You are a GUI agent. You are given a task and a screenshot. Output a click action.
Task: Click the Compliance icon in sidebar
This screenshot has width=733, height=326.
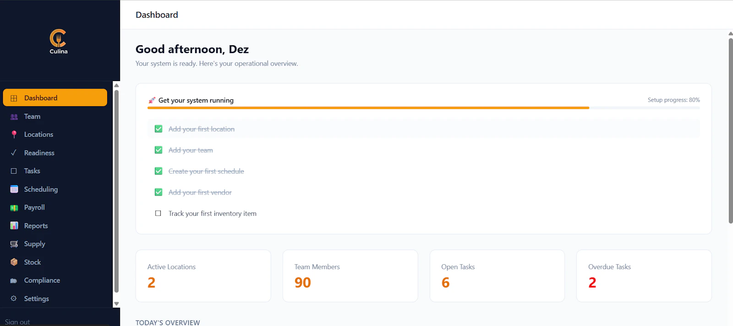[14, 281]
